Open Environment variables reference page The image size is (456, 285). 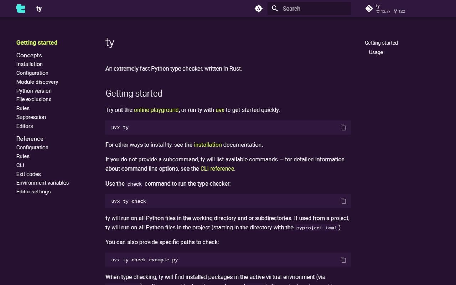click(42, 182)
